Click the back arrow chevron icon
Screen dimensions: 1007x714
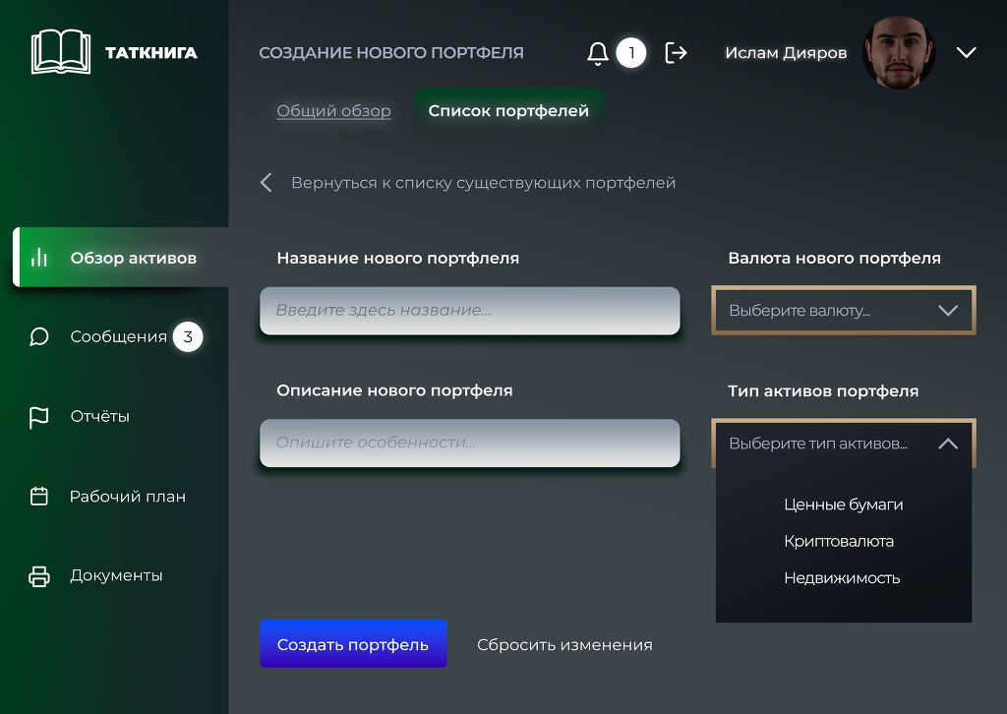(266, 182)
